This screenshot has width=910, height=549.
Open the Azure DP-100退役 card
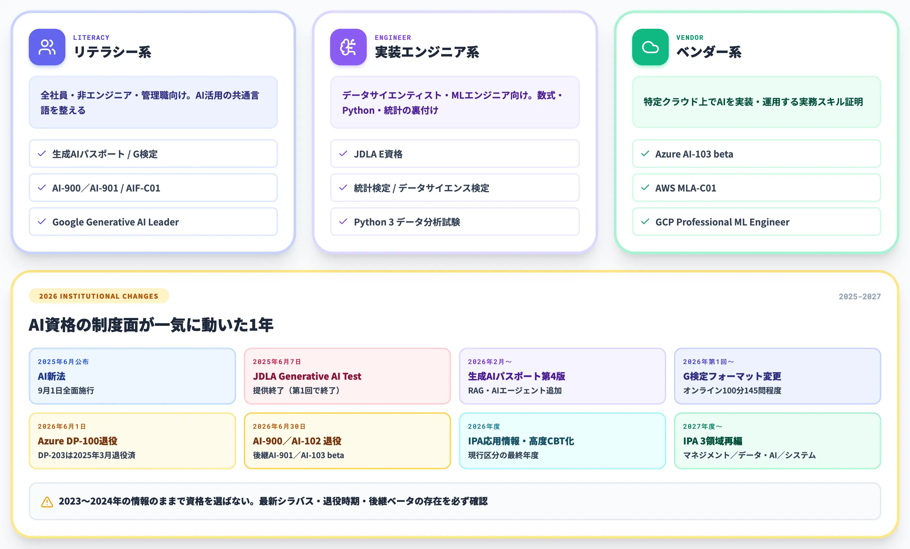[132, 441]
